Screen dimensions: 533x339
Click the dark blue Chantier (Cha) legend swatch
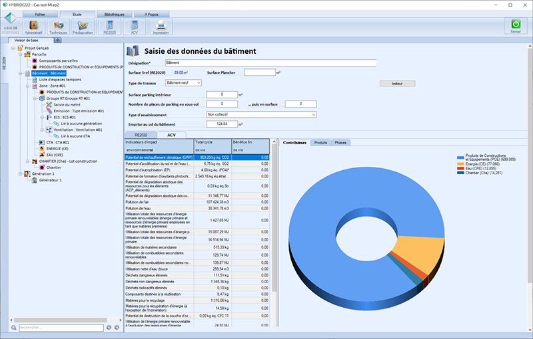pos(460,173)
